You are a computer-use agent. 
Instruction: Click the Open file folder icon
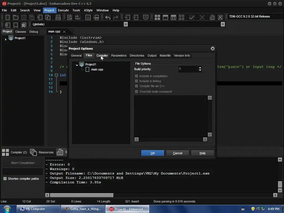pyautogui.click(x=16, y=17)
